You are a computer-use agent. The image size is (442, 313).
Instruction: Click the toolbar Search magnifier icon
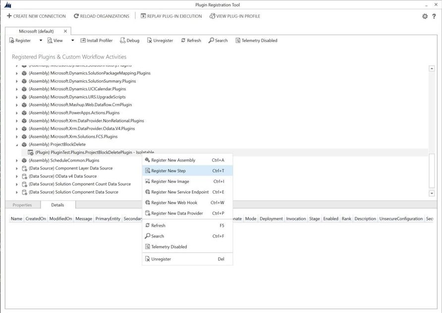tap(211, 41)
